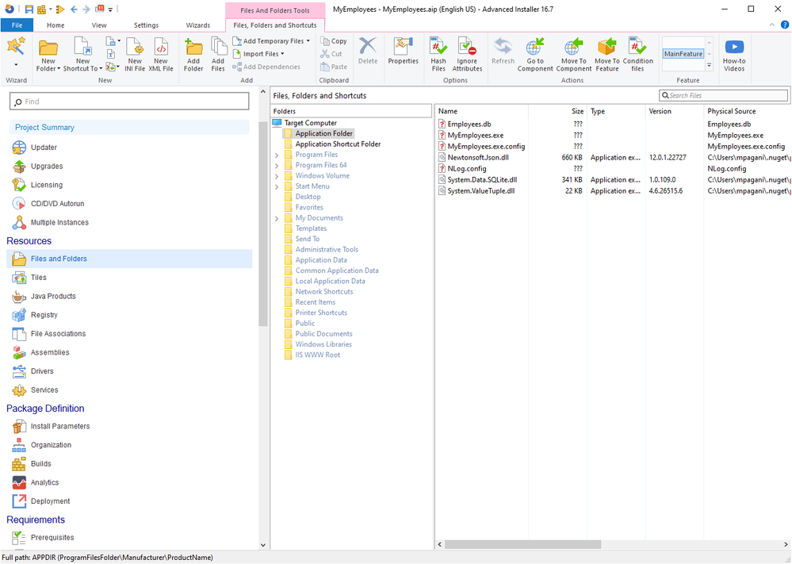Switch to the Settings tab

[x=146, y=25]
